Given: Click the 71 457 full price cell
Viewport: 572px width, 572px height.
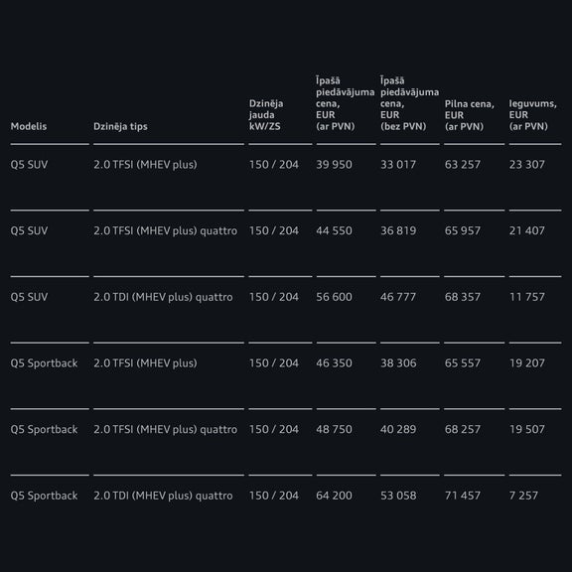Looking at the screenshot, I should point(462,496).
